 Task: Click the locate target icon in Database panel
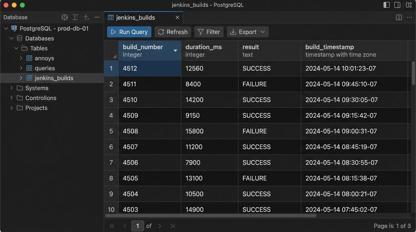pos(65,17)
